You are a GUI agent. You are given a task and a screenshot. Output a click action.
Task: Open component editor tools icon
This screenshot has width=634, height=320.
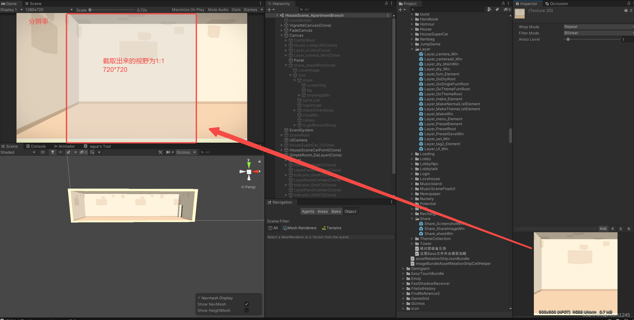coord(160,152)
